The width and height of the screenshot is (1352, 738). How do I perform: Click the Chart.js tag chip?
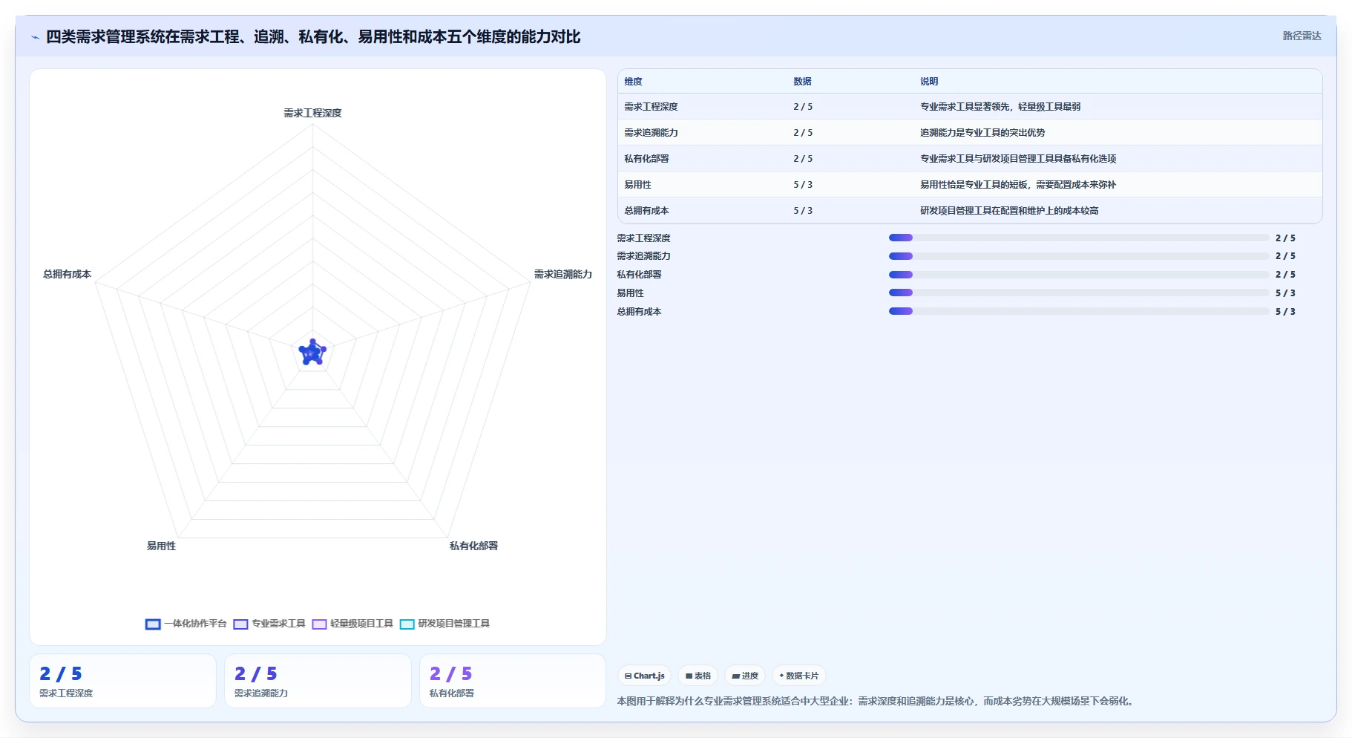point(644,676)
